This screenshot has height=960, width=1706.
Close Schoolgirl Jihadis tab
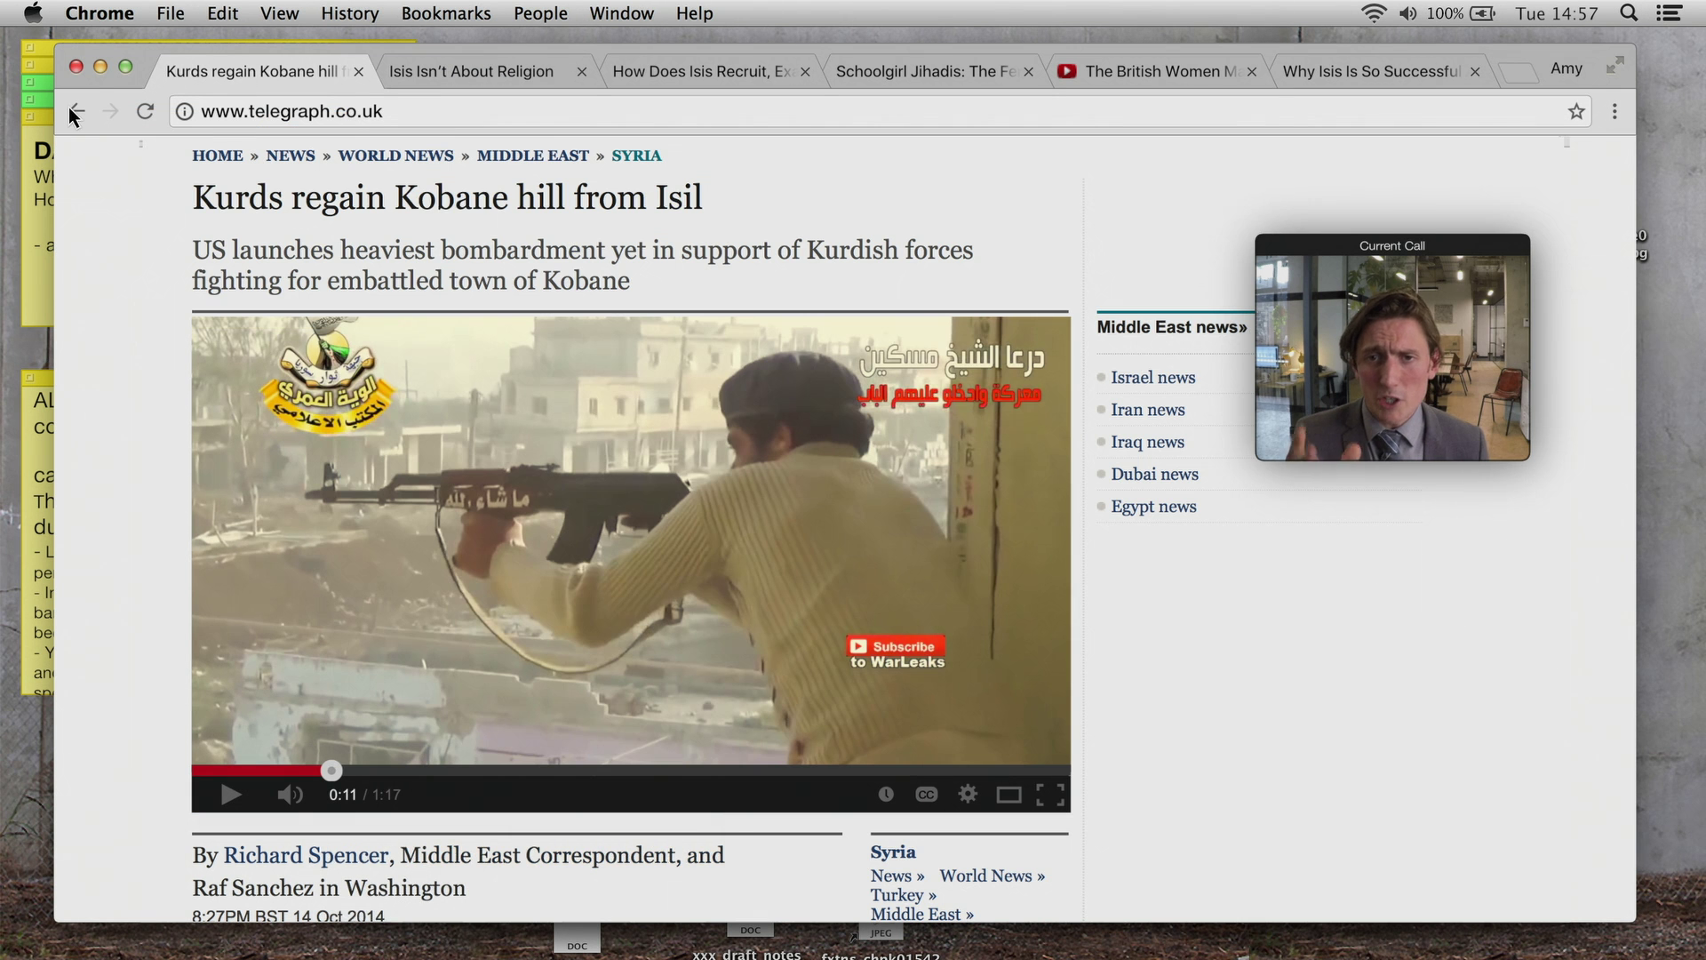pyautogui.click(x=1028, y=72)
